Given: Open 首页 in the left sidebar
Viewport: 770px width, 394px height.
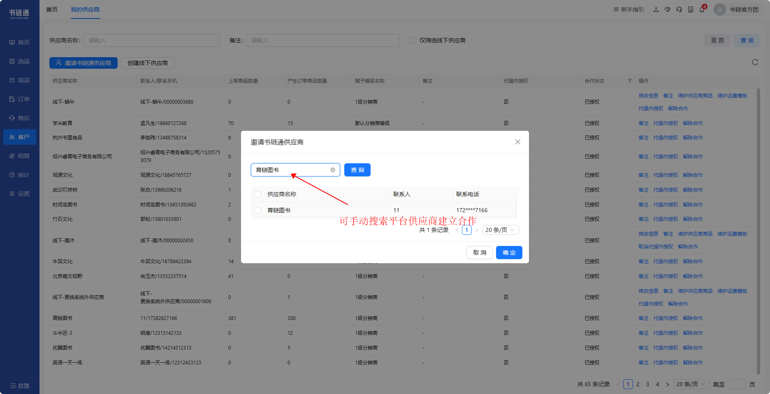Looking at the screenshot, I should [20, 42].
